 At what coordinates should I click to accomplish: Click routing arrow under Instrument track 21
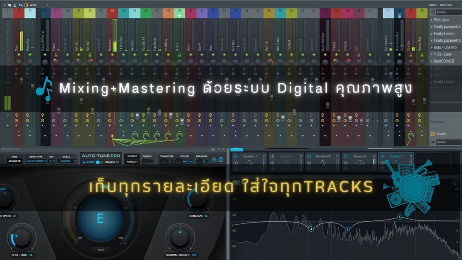click(388, 136)
